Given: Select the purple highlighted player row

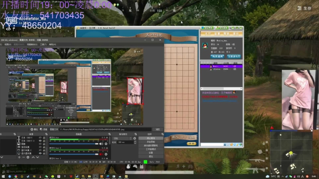Looking at the screenshot, I should click(222, 66).
